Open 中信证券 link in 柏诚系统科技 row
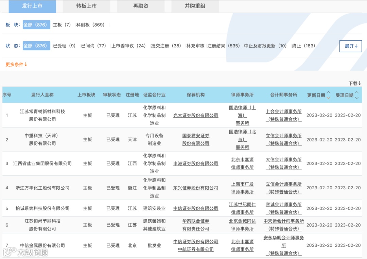 [x=196, y=208]
